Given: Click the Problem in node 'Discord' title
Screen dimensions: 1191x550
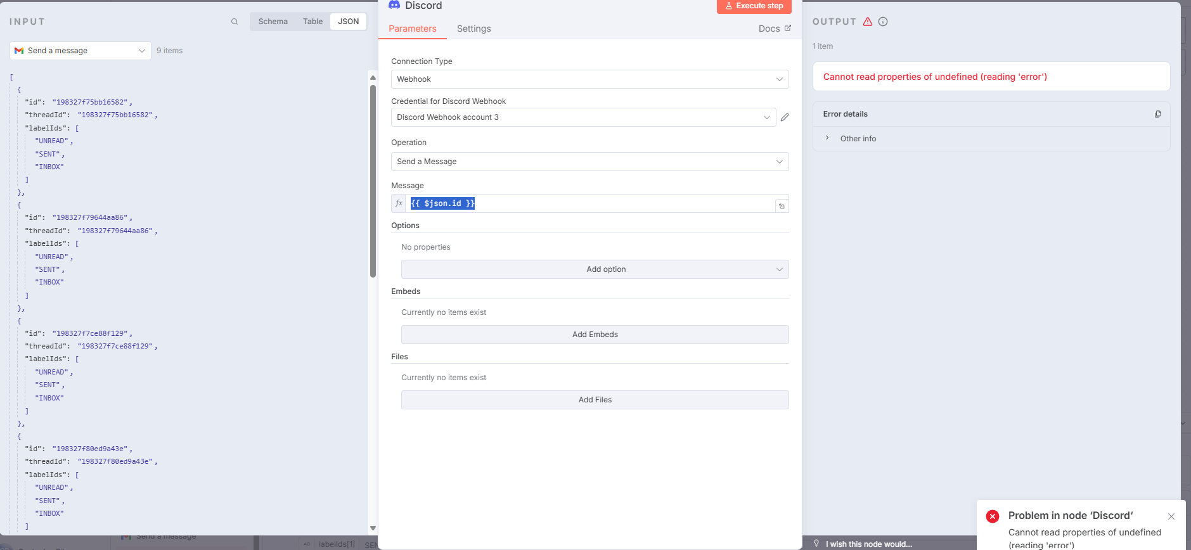Looking at the screenshot, I should click(1071, 516).
